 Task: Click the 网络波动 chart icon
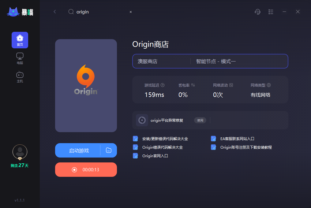pos(231,85)
